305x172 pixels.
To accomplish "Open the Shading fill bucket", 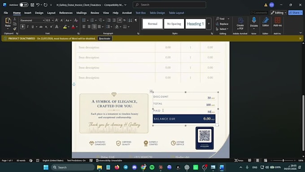I will tap(117, 26).
